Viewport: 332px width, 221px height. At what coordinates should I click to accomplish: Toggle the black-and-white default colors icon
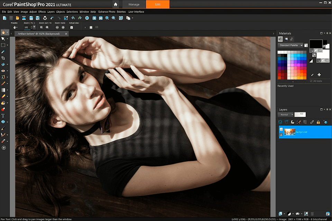coord(311,60)
